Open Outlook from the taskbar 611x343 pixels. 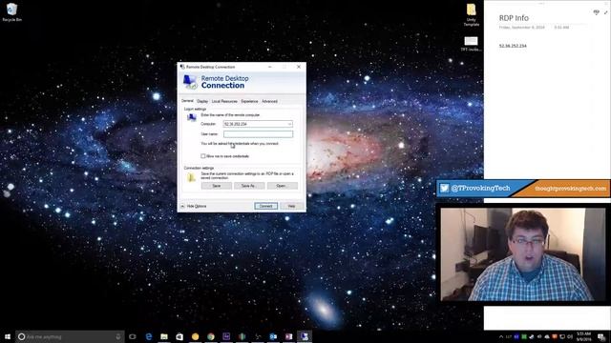click(273, 336)
